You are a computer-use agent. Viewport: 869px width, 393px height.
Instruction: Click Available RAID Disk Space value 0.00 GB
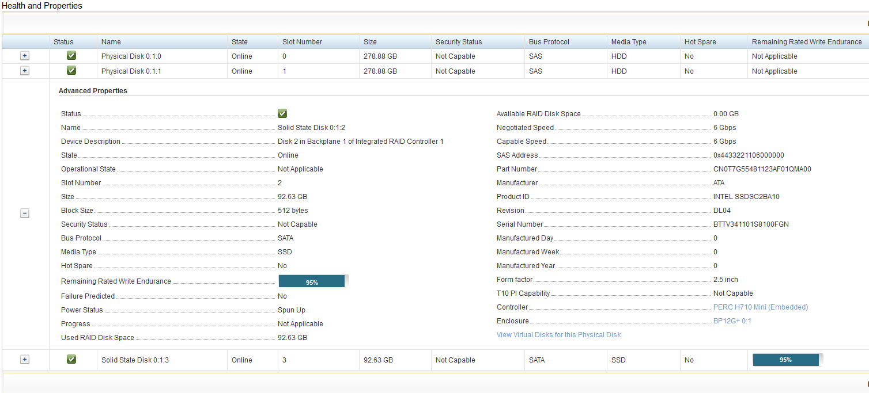[x=726, y=114]
